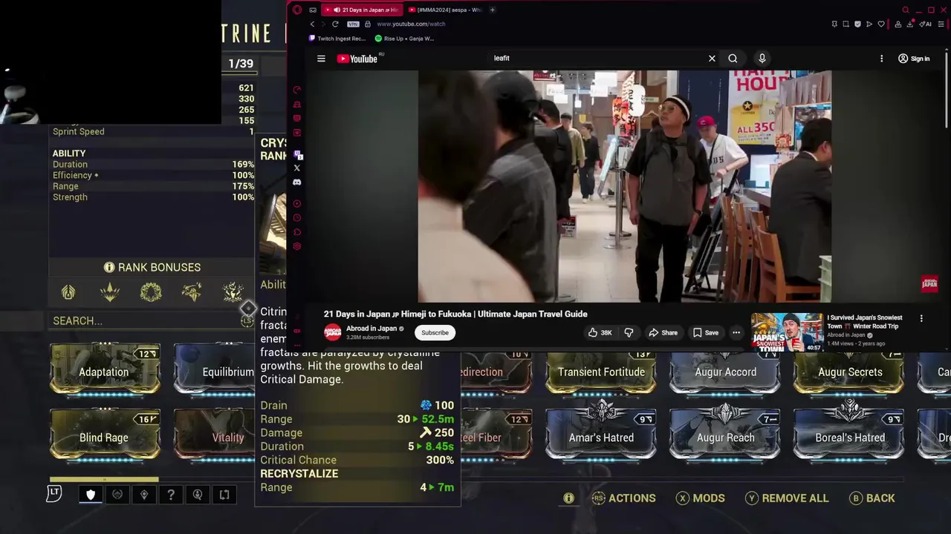Screen dimensions: 951x534
Task: Open the RANK BONUSES info header
Action: click(152, 267)
